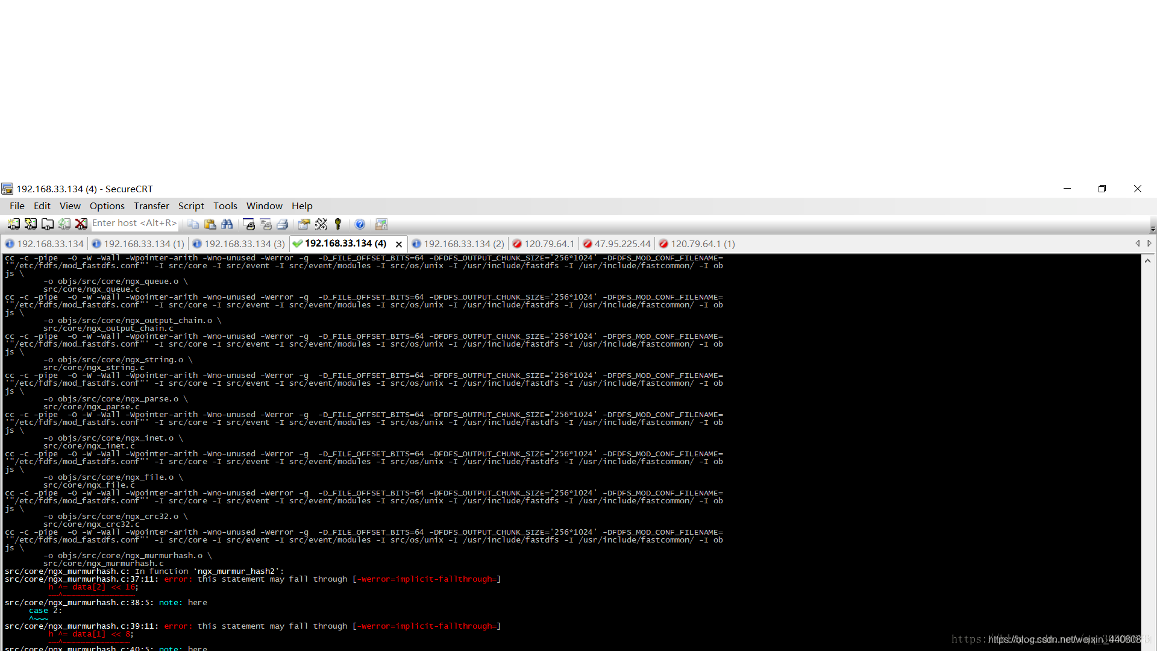
Task: Click the Connect session toolbar icon
Action: tap(13, 224)
